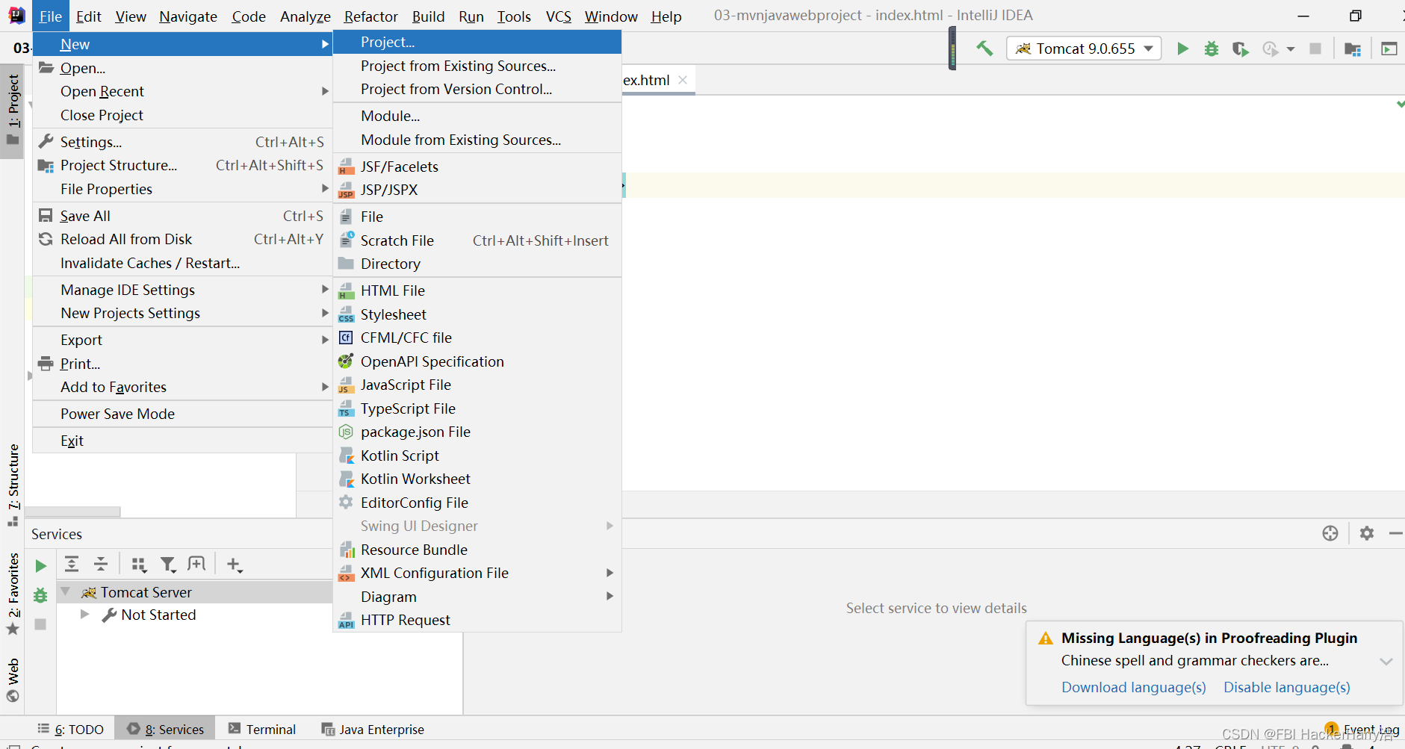This screenshot has height=749, width=1405.
Task: Click the Services panel crosshair icon
Action: (1330, 533)
